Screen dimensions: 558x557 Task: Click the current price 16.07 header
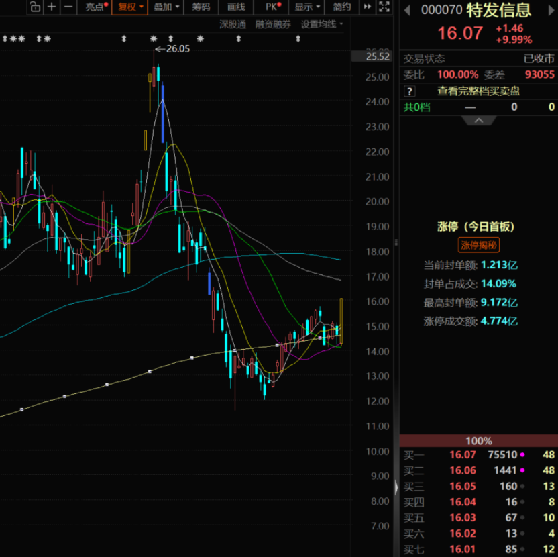[x=460, y=33]
